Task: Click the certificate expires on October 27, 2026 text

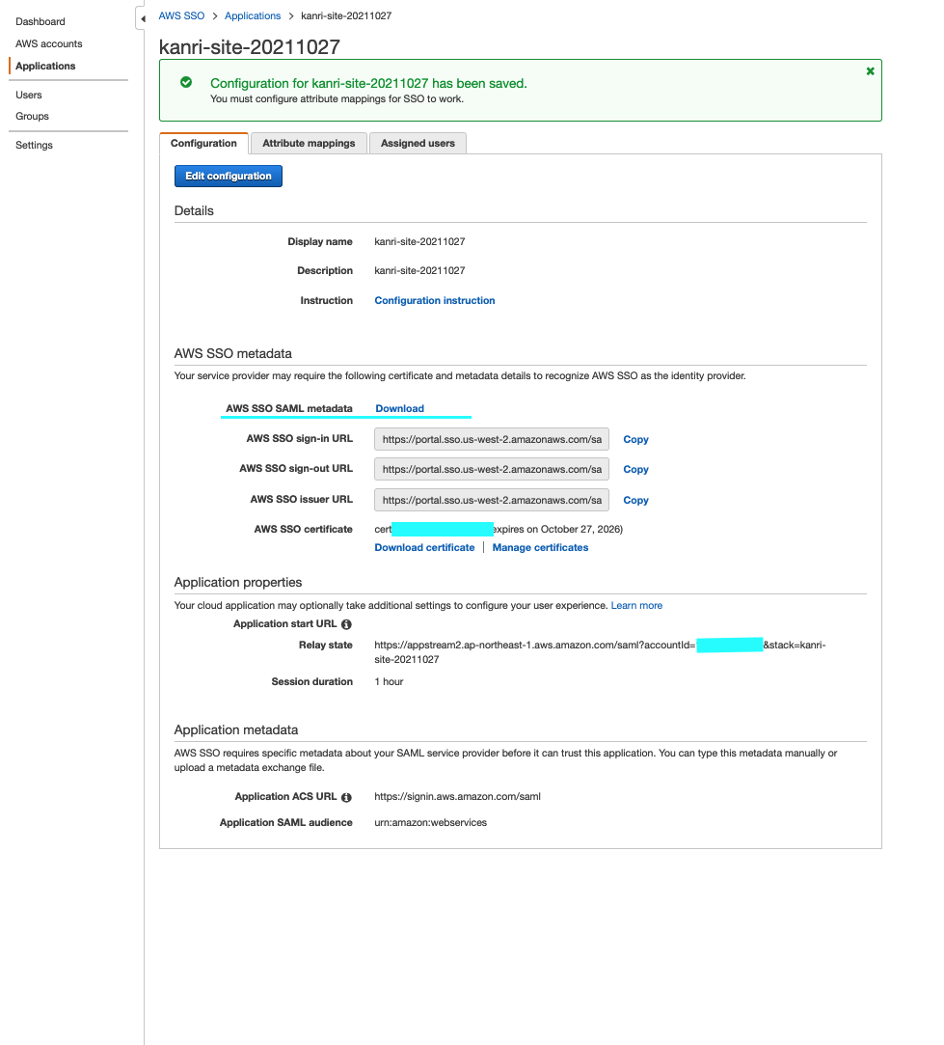Action: coord(558,529)
